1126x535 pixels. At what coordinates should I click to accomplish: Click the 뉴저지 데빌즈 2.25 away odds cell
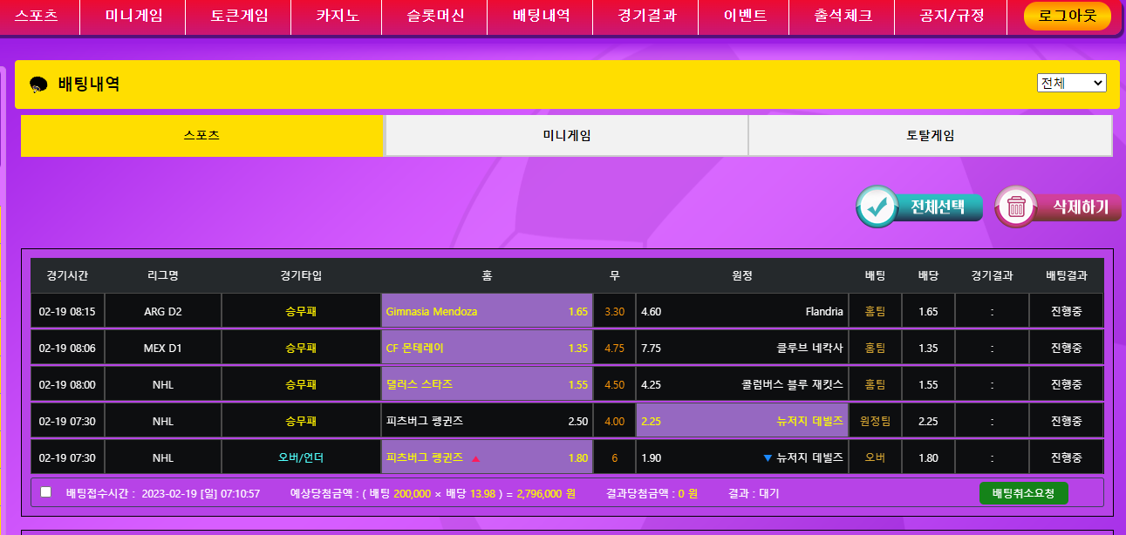[741, 421]
